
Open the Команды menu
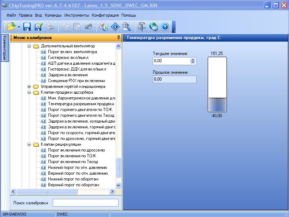[x=53, y=15]
